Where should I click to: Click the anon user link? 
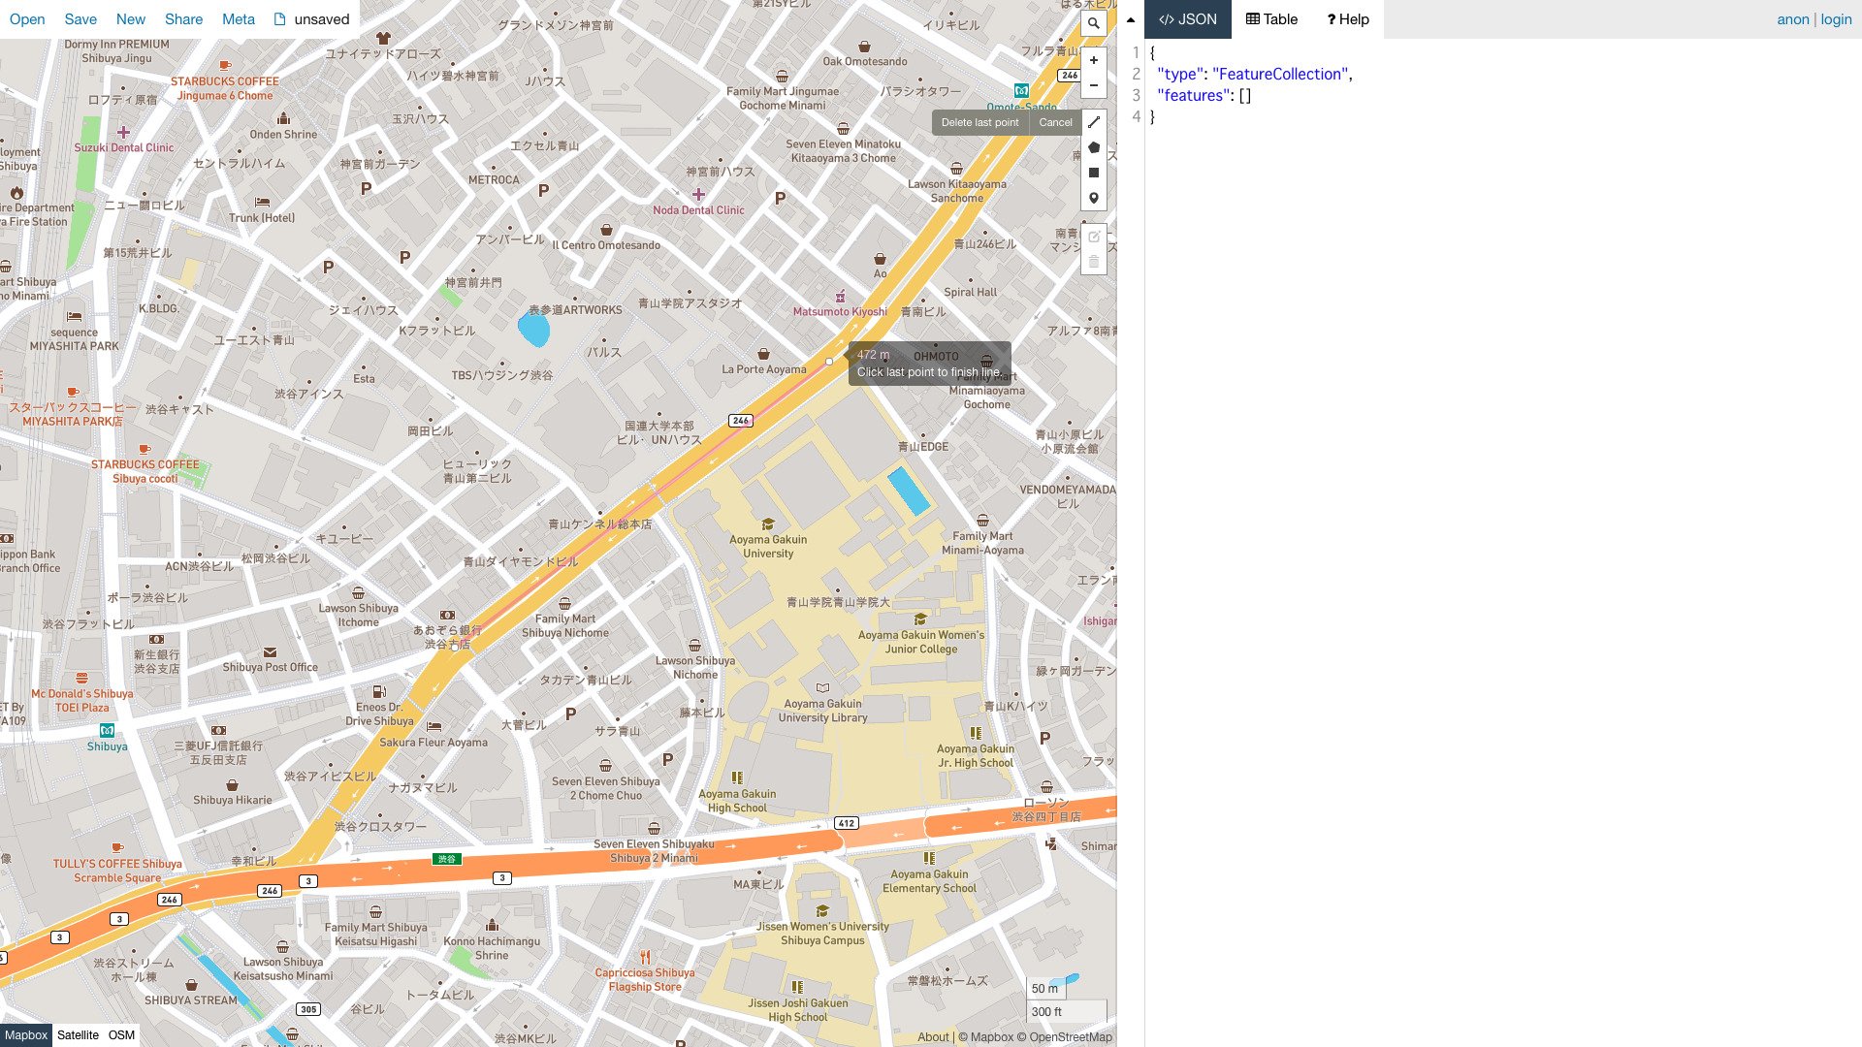point(1793,19)
